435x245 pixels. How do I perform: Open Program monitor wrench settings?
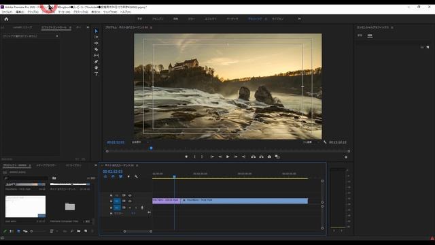(x=325, y=142)
